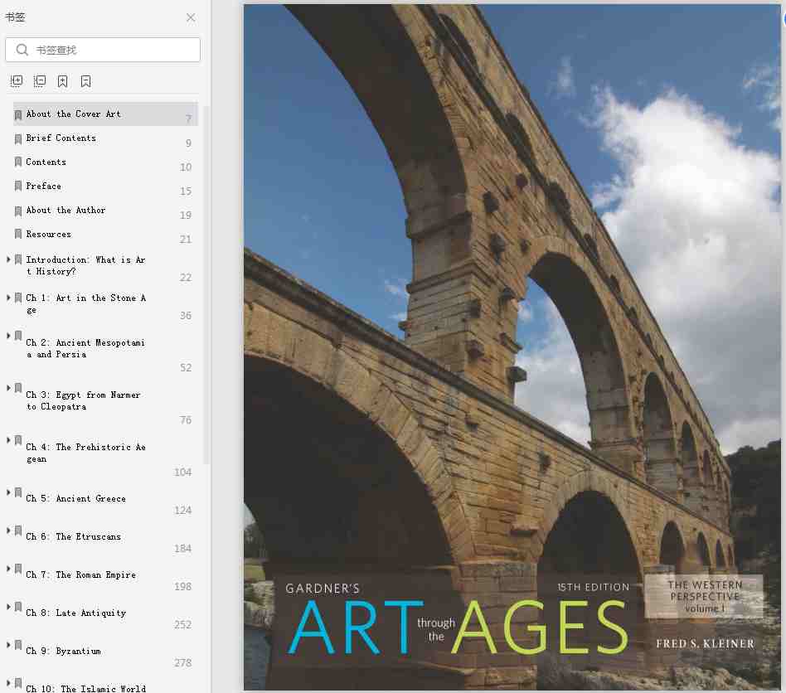This screenshot has height=693, width=786.
Task: Click page number 124 for Ch 5
Action: pyautogui.click(x=183, y=510)
